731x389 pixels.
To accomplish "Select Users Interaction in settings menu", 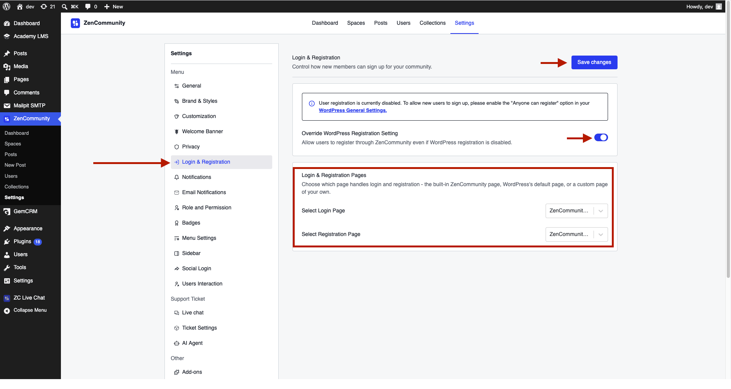I will pyautogui.click(x=222, y=284).
